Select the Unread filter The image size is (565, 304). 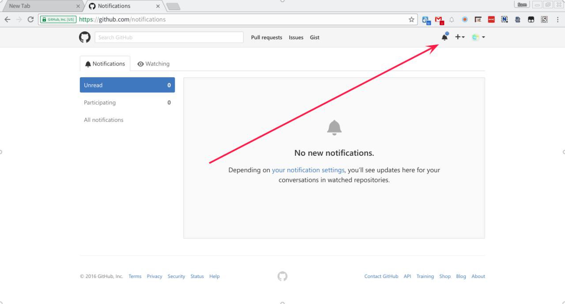[127, 85]
